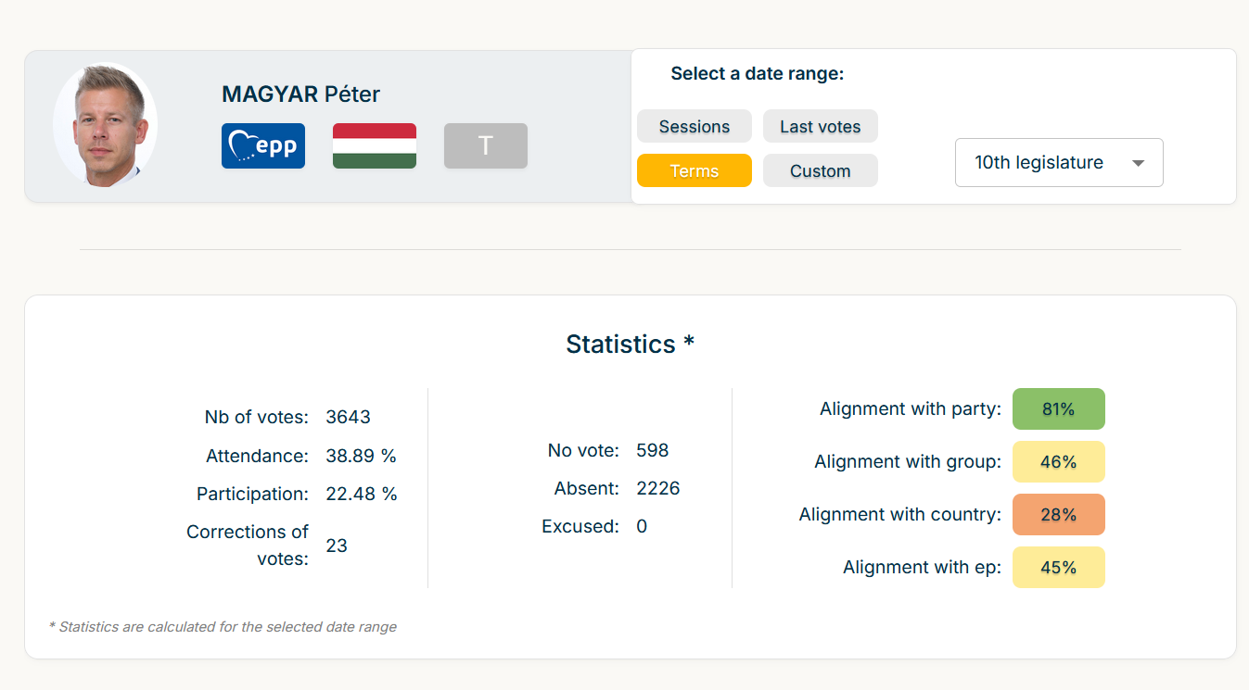This screenshot has width=1249, height=690.
Task: Click the 45% EP alignment badge
Action: coord(1058,568)
